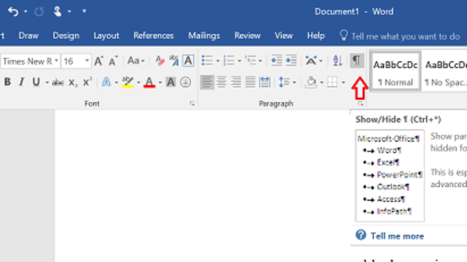467x262 pixels.
Task: Click the Shading paint bucket icon
Action: (x=311, y=82)
